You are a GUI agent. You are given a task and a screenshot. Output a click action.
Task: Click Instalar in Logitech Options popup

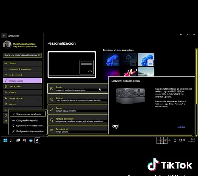(181, 127)
